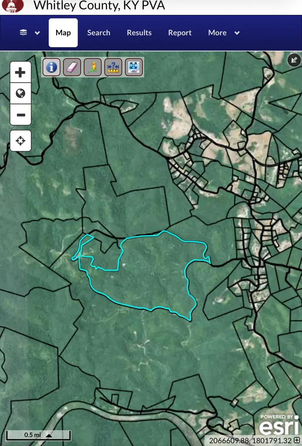Screen dimensions: 302x446
Task: Zoom in with the plus button
Action: point(20,72)
